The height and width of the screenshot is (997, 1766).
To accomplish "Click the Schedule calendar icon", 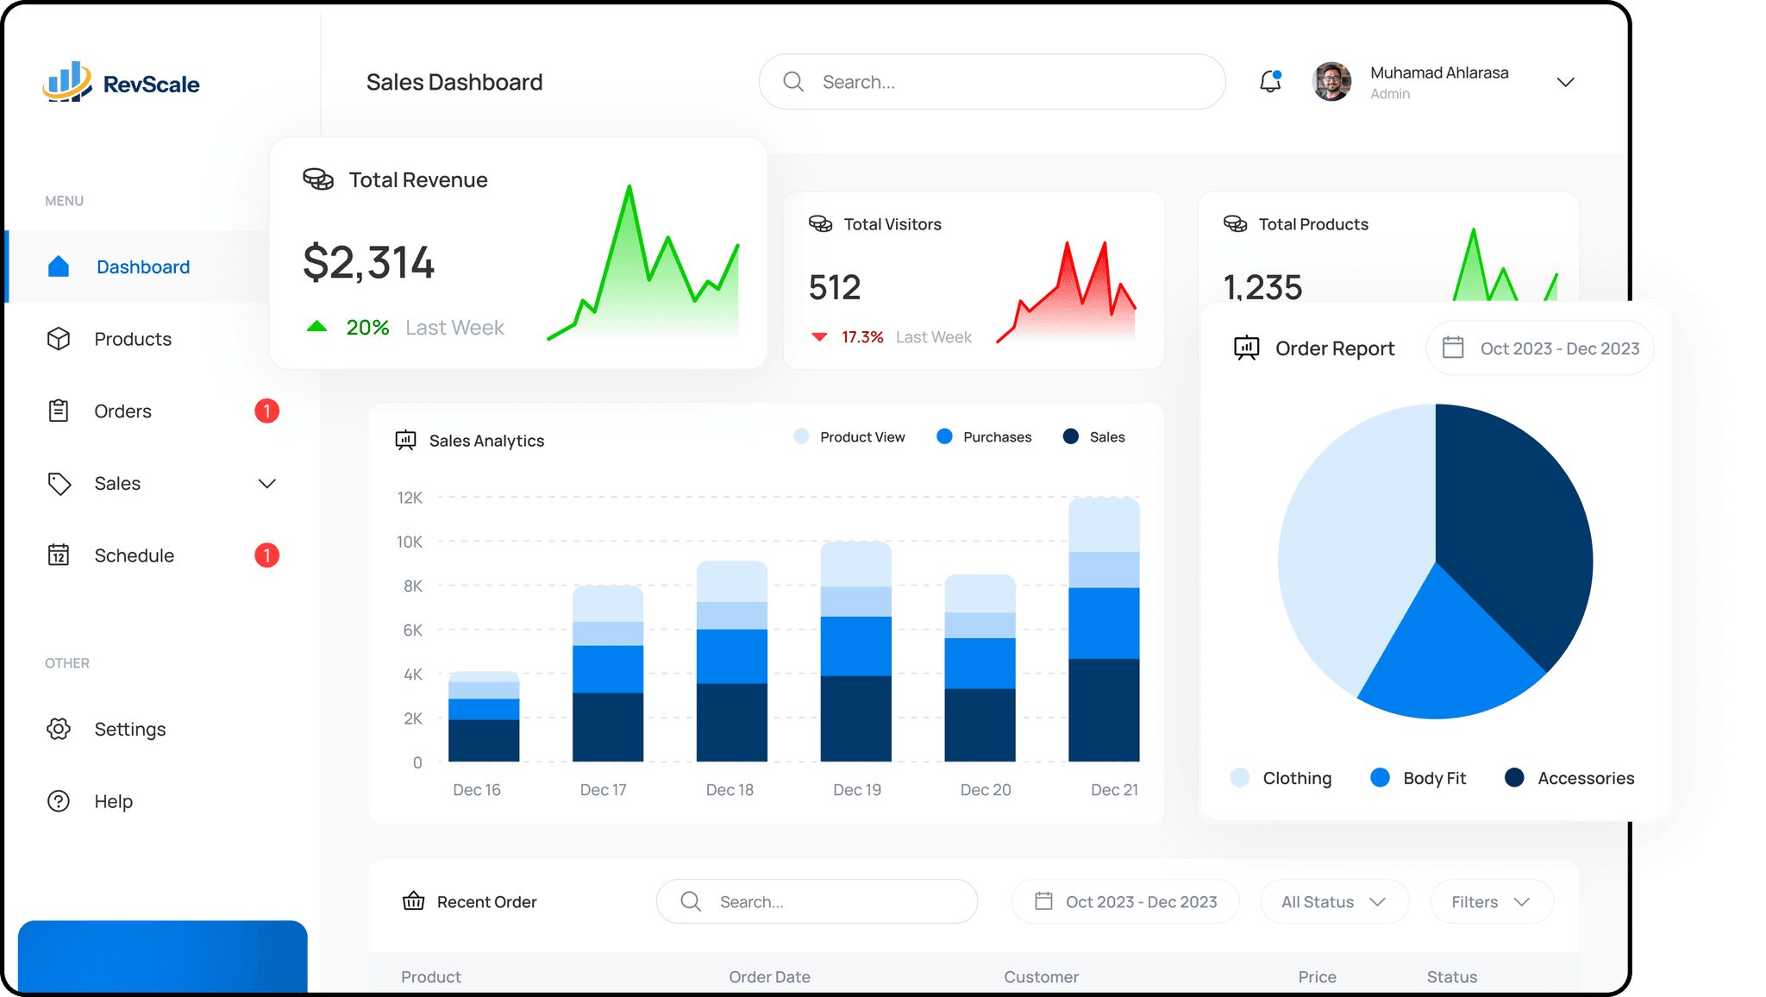I will pyautogui.click(x=59, y=555).
